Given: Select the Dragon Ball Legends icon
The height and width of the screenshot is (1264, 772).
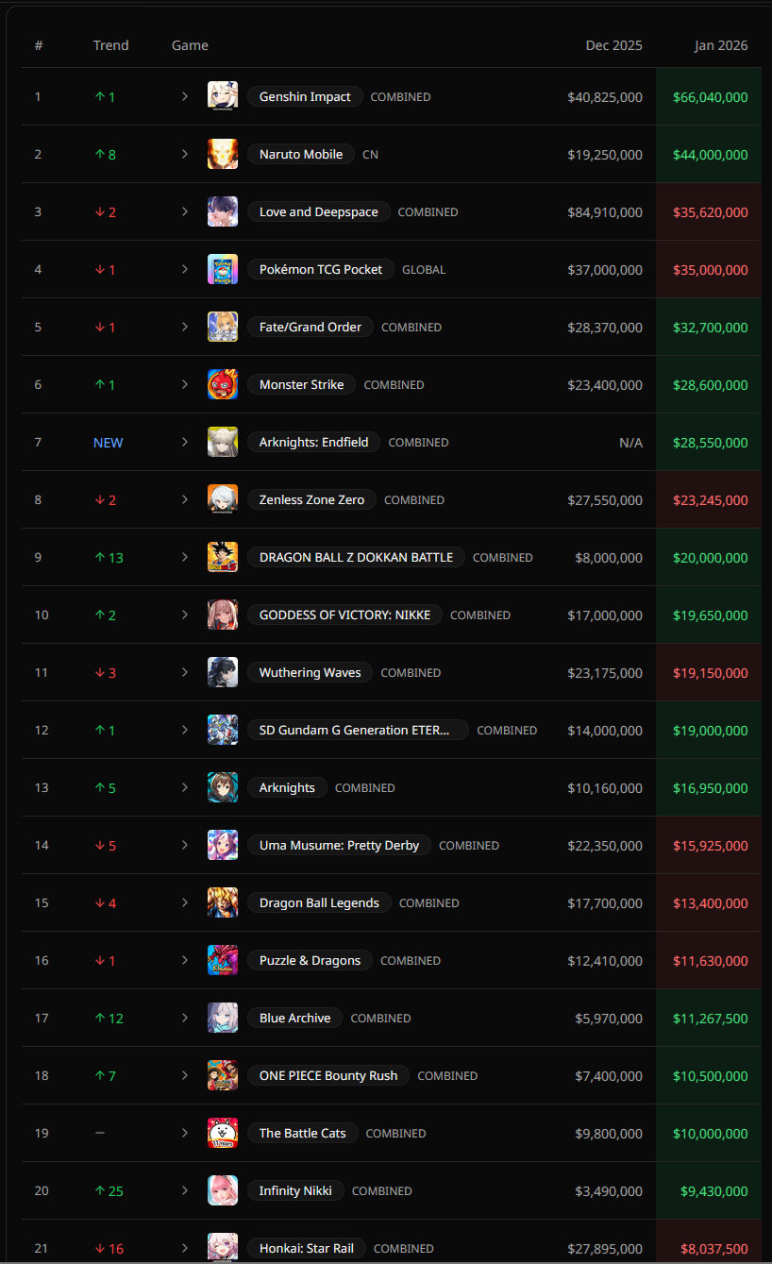Looking at the screenshot, I should click(x=223, y=902).
